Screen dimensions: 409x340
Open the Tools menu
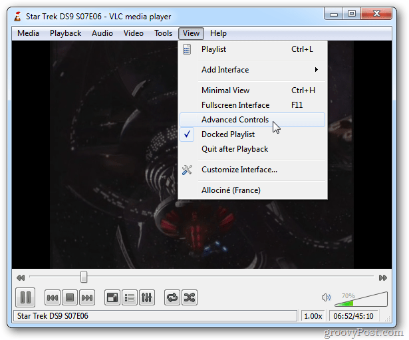163,33
